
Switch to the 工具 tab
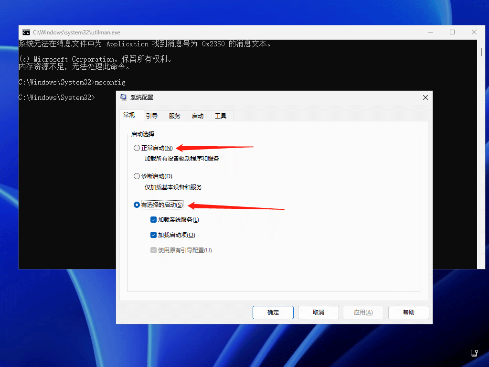click(221, 116)
